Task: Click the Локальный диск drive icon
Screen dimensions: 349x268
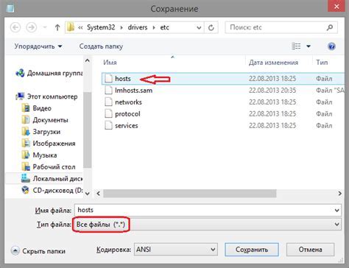Action: click(x=25, y=178)
